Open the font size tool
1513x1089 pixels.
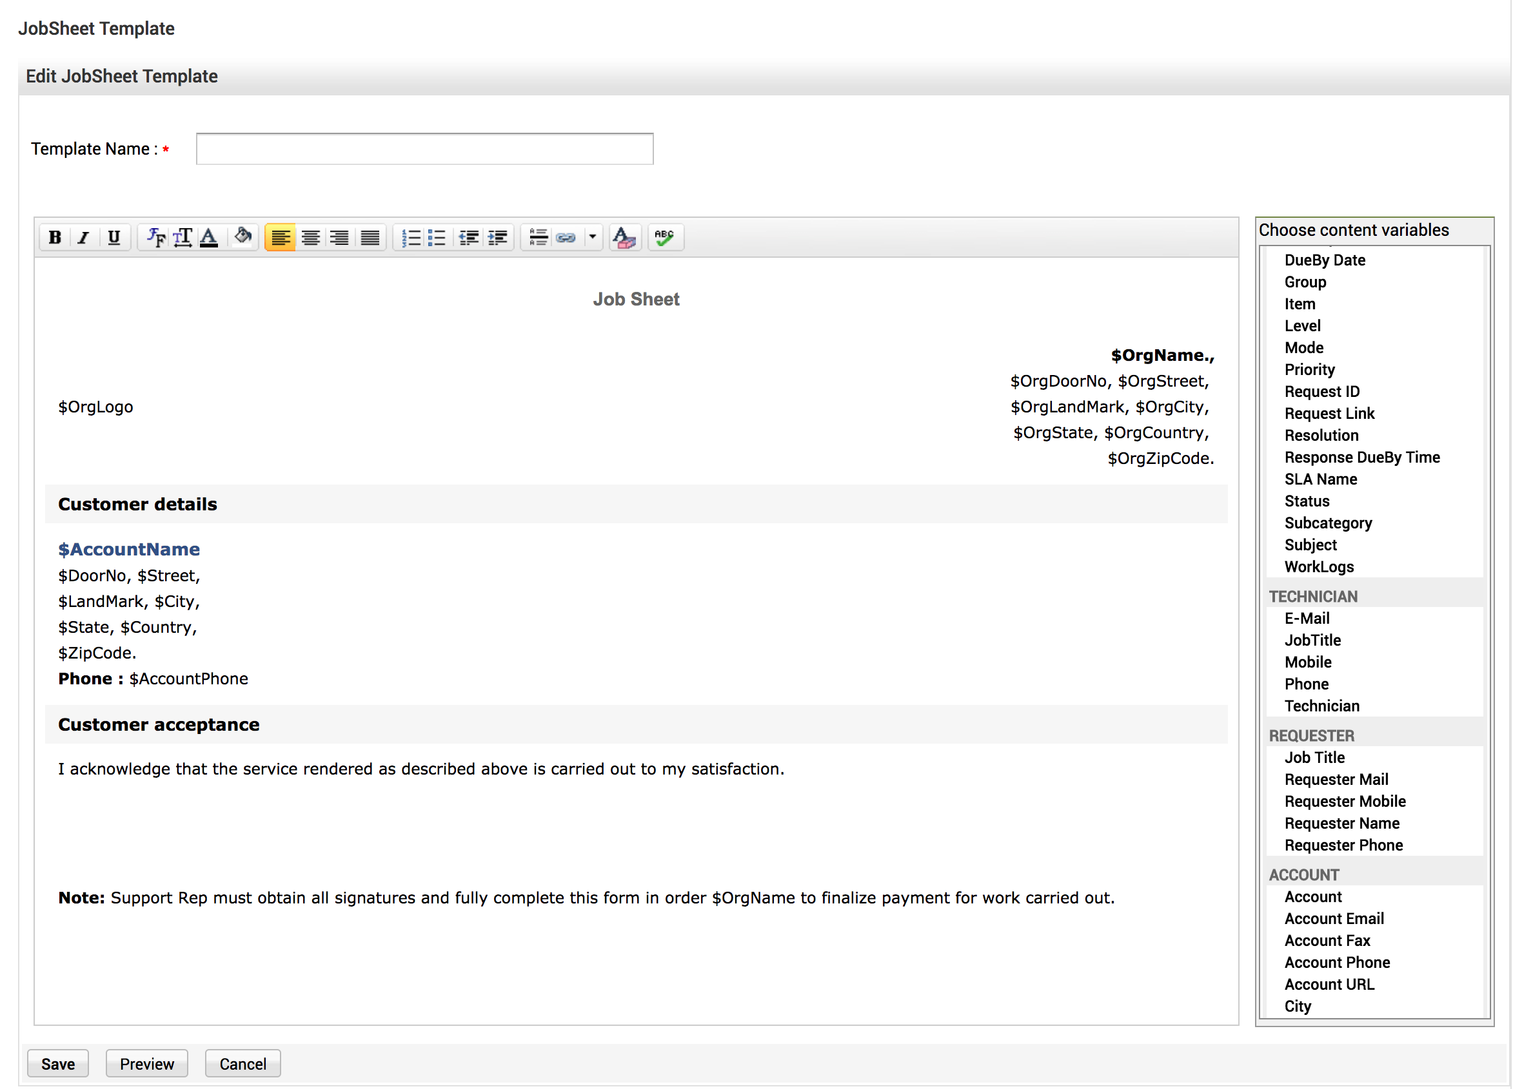pos(183,237)
